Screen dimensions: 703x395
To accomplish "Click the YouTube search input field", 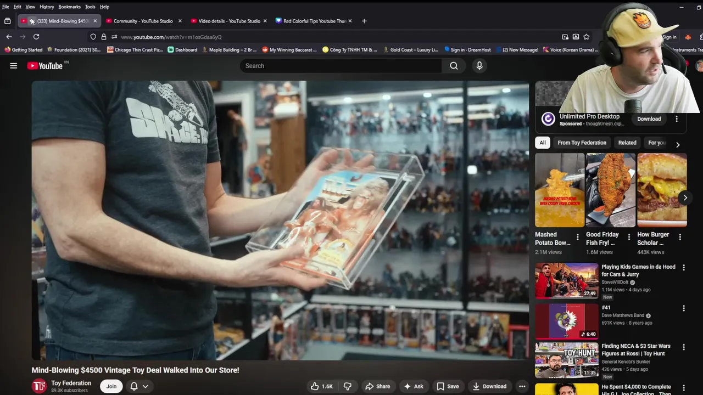I will (x=341, y=66).
